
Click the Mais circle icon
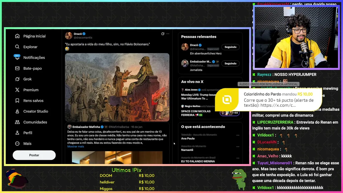17,143
